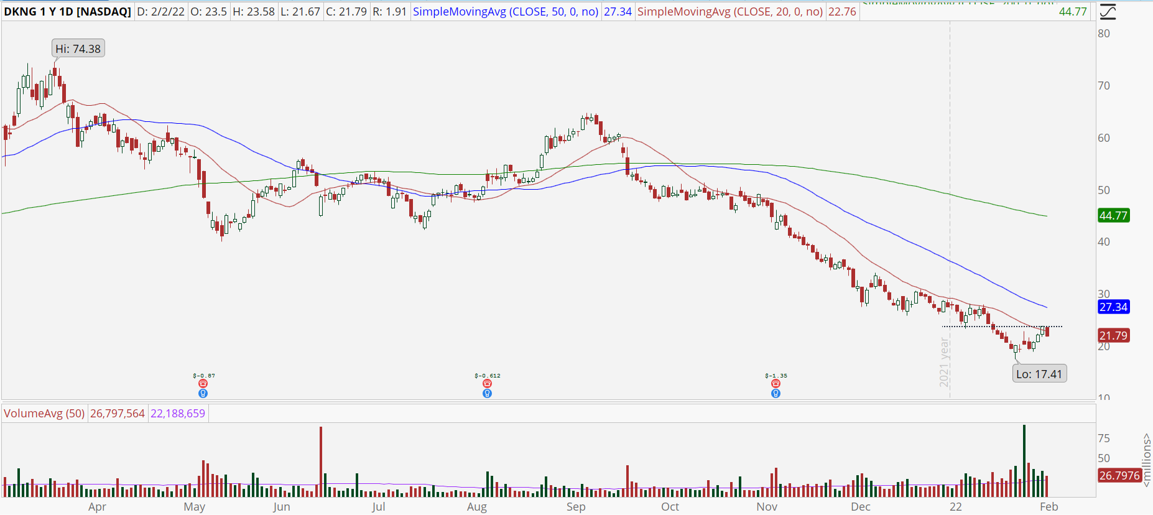
Task: Click the high price H: 23.58
Action: [254, 12]
